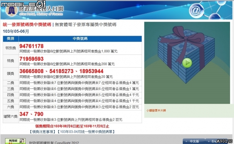
Task: Click the 六獎 row label
Action: (x=11, y=107)
